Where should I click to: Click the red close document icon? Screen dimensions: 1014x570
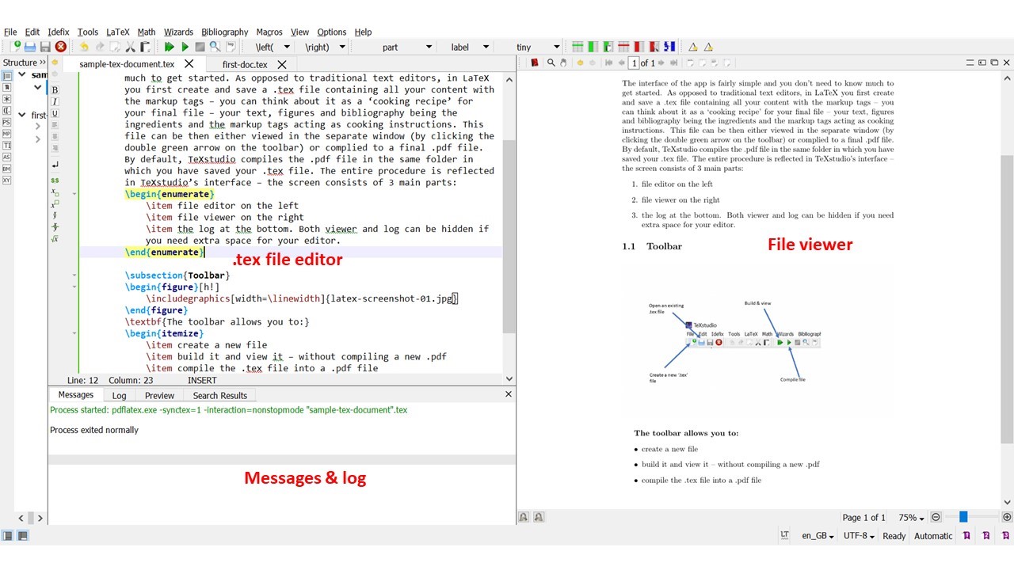coord(60,47)
